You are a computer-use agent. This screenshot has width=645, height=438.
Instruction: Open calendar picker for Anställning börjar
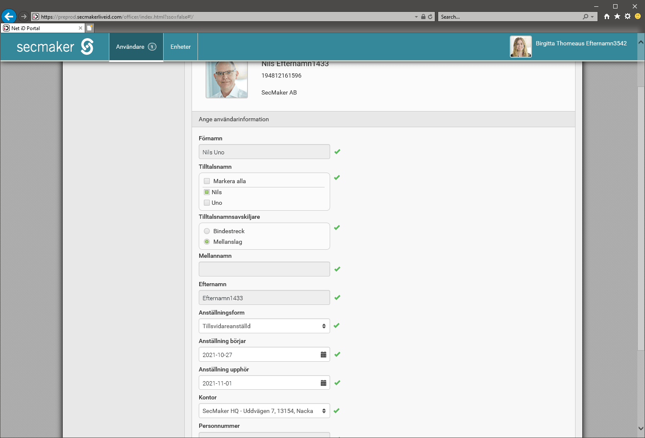click(x=323, y=355)
